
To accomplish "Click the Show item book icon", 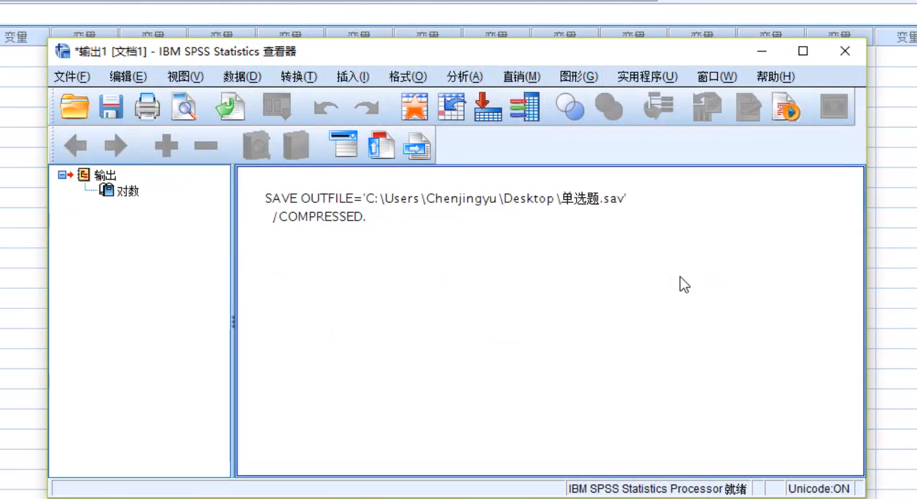I will [x=256, y=146].
